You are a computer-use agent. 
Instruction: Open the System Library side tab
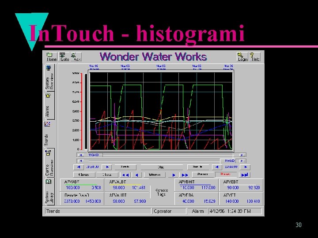point(49,191)
